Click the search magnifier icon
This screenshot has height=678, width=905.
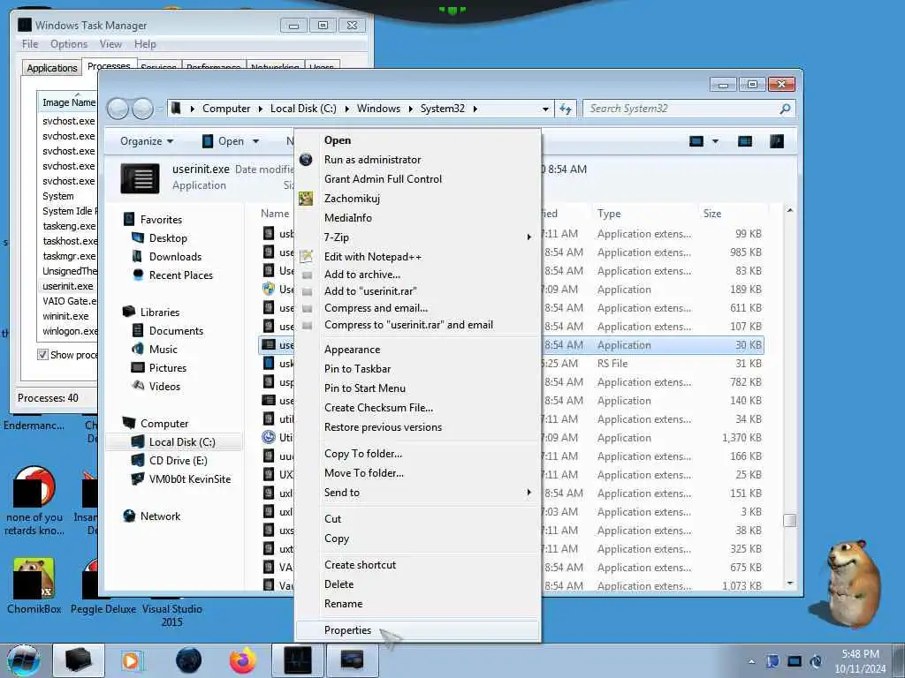click(x=785, y=109)
